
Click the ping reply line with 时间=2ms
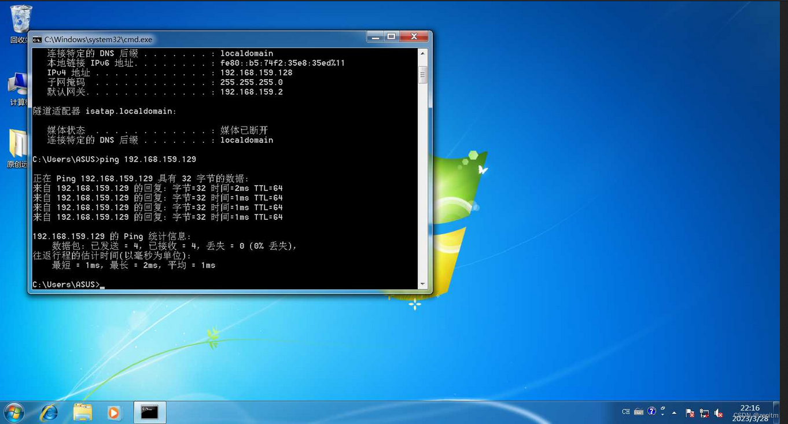[158, 188]
